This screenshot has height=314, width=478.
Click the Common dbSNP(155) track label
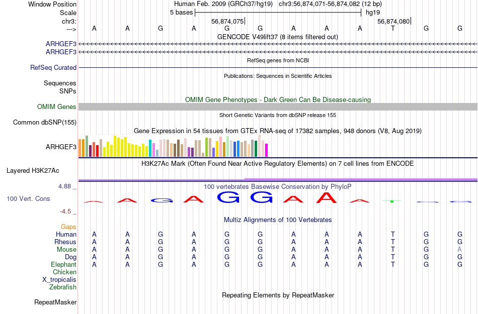[x=44, y=122]
